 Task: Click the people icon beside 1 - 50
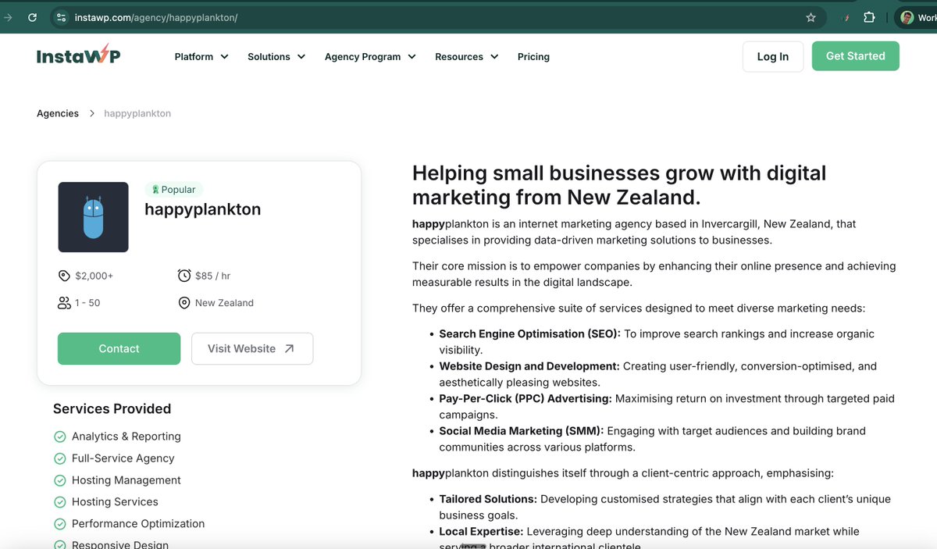pyautogui.click(x=64, y=302)
